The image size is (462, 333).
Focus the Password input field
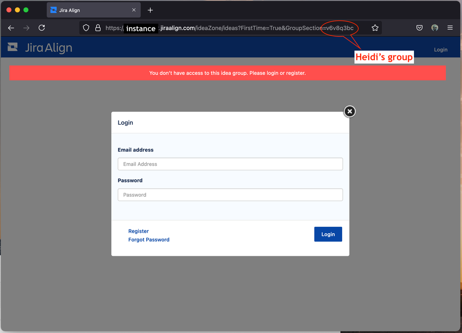[x=230, y=195]
